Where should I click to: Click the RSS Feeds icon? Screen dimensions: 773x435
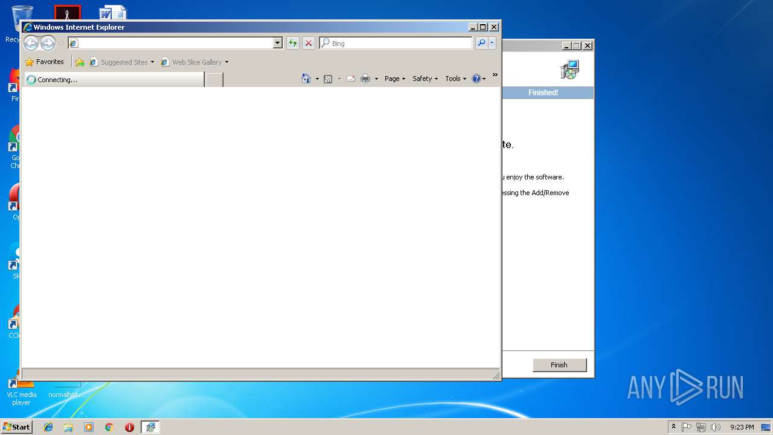tap(328, 79)
